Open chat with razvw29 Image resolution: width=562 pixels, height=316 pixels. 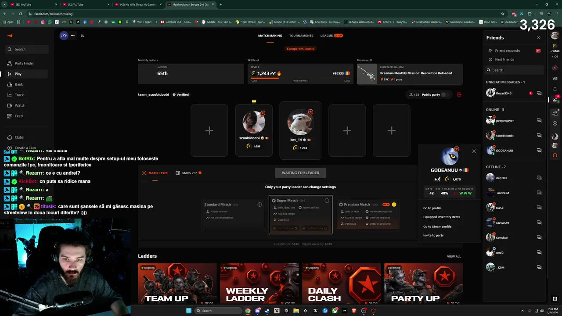point(539,223)
